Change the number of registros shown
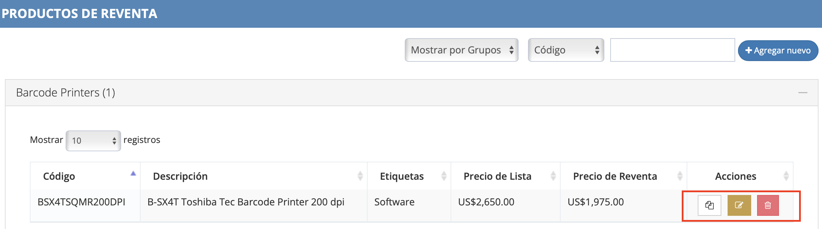Viewport: 822px width, 229px height. point(93,141)
